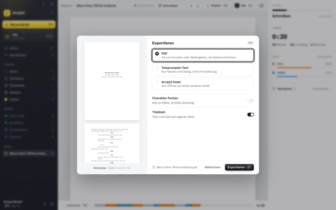The height and width of the screenshot is (210, 336).
Task: Select the PDF export format
Action: coord(203,55)
